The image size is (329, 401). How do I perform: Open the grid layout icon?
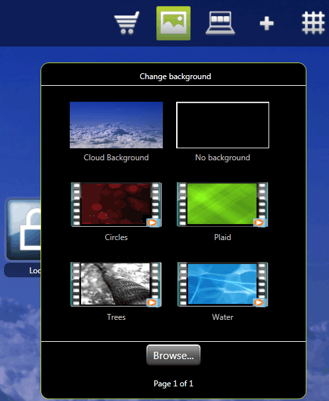pos(313,23)
